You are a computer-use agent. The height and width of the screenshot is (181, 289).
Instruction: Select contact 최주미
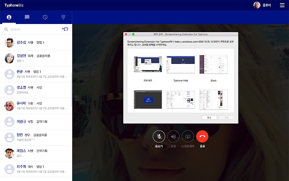[x=36, y=169]
